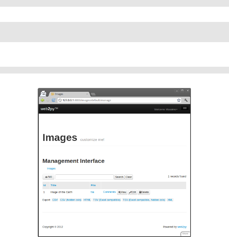229x237 pixels.
Task: Expand the Welcome Massimo dropdown
Action: (166, 109)
